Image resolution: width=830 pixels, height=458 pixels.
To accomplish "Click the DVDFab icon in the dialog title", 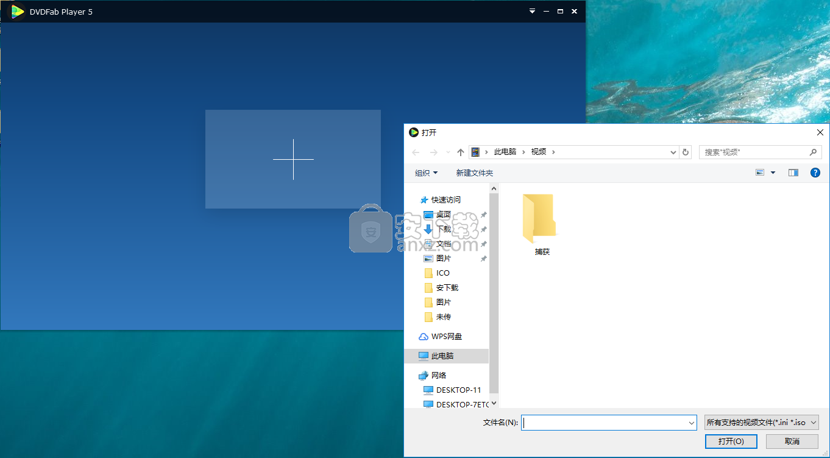I will tap(414, 132).
